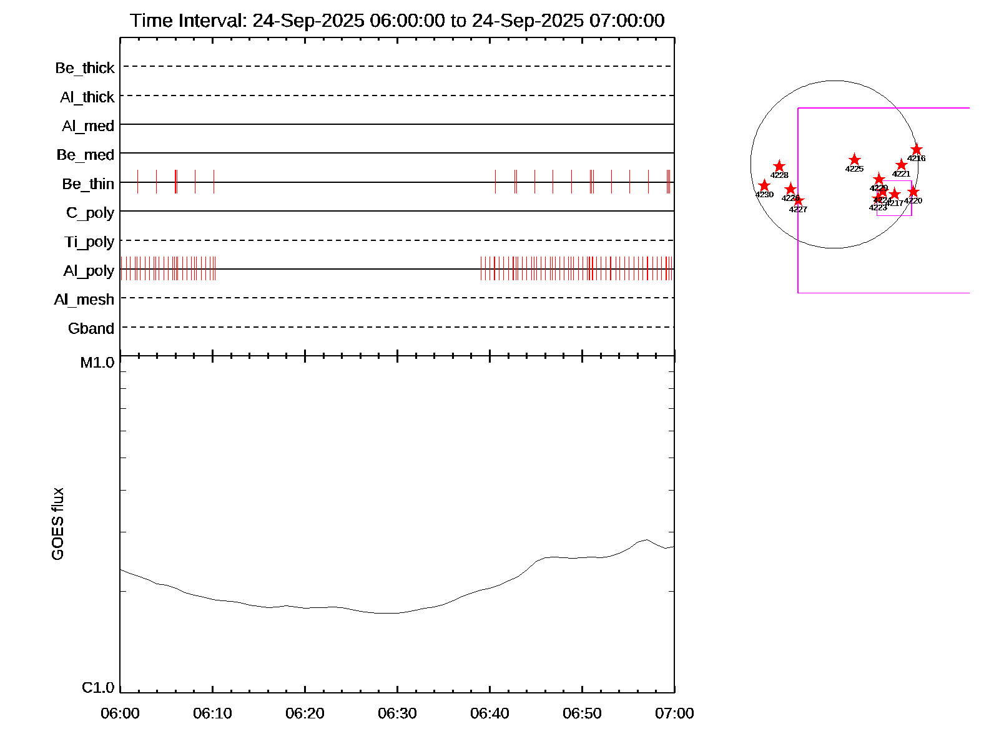The image size is (999, 749).
Task: Click the Gband filter label
Action: tap(91, 328)
